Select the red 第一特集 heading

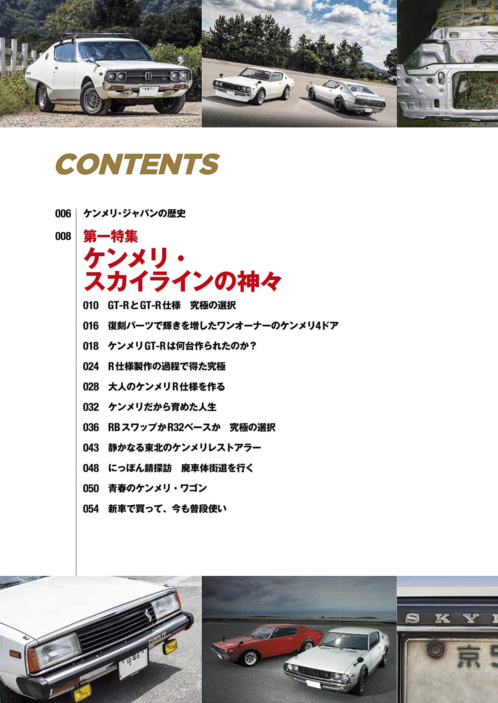coord(111,236)
